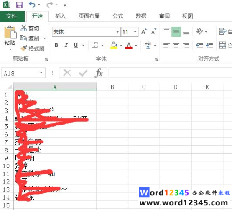Apply yellow fill color bucket

(114, 45)
